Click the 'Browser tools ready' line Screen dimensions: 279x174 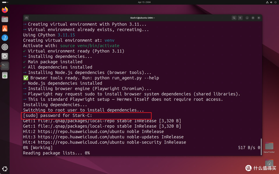[x=91, y=78]
